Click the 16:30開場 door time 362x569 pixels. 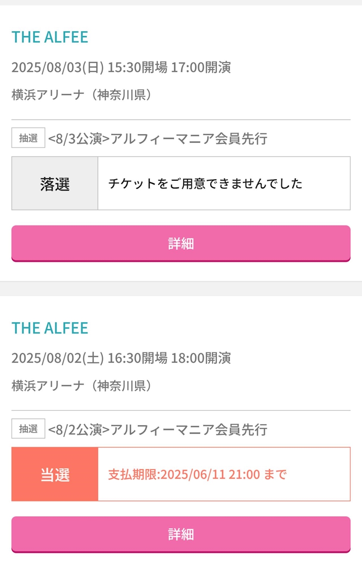137,358
